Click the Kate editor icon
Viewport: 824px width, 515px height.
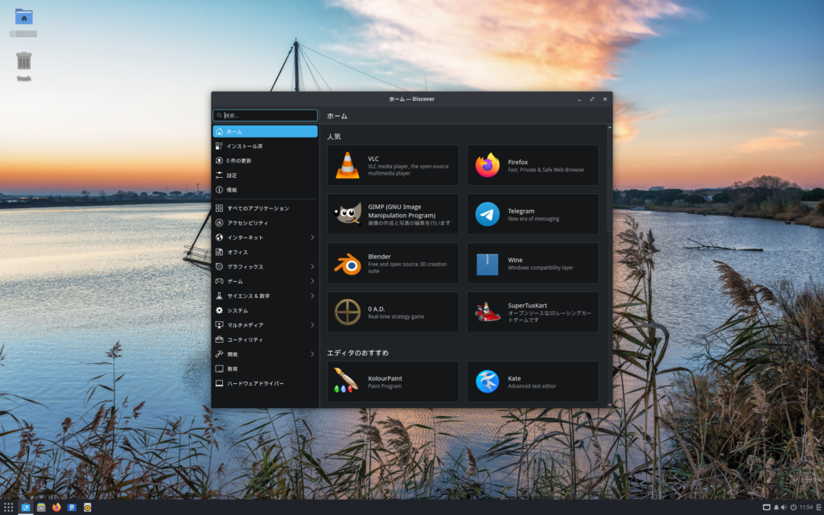pyautogui.click(x=488, y=381)
